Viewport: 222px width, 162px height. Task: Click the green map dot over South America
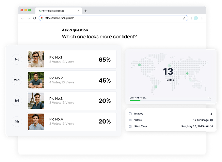[156, 87]
